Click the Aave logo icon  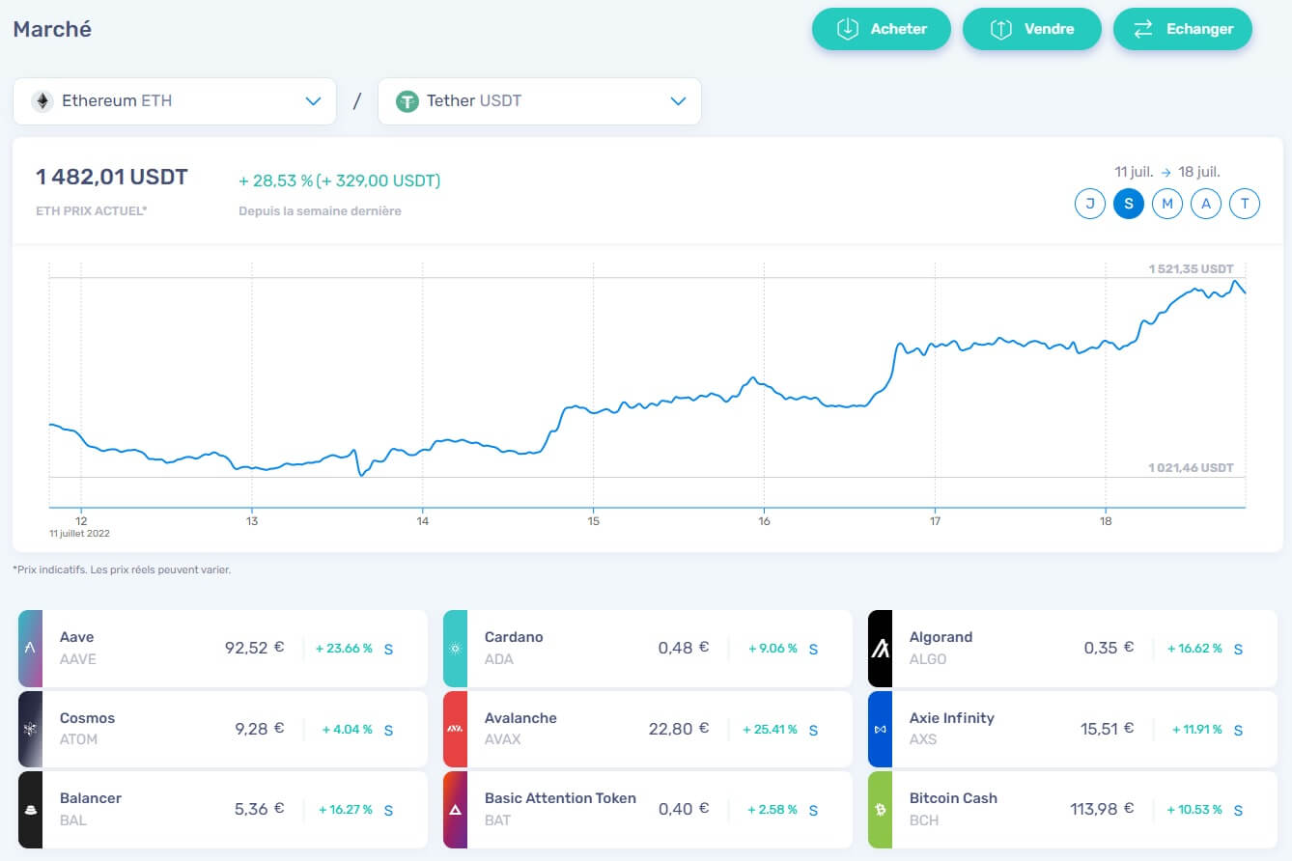30,648
